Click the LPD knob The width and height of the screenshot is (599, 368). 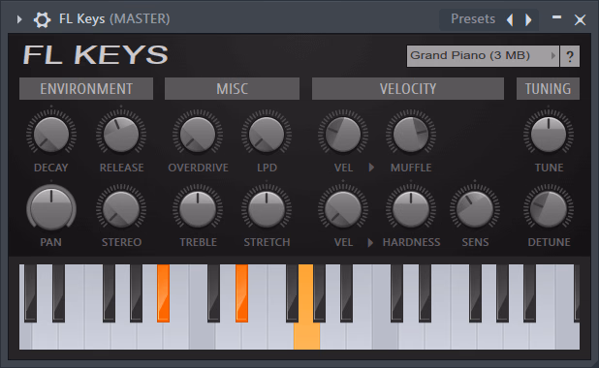tap(267, 135)
